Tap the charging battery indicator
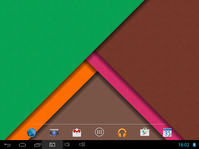Image resolution: width=199 pixels, height=149 pixels. tap(194, 145)
